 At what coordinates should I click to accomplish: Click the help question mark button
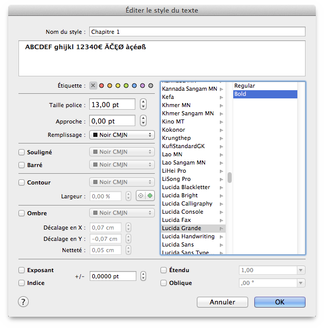24,302
